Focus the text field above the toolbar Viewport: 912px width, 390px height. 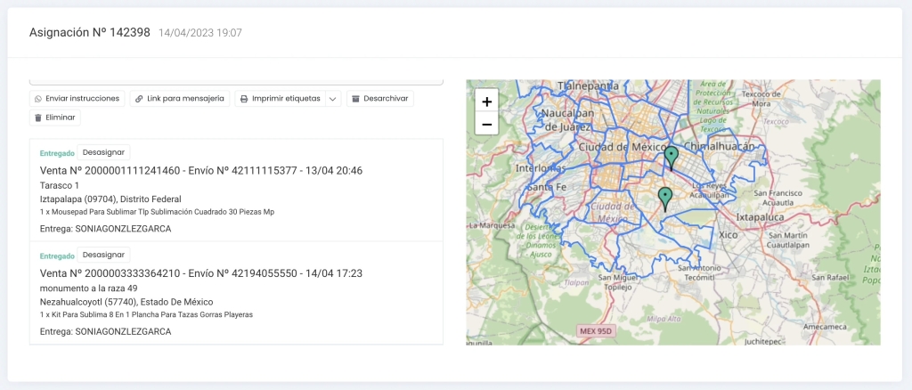(x=236, y=81)
